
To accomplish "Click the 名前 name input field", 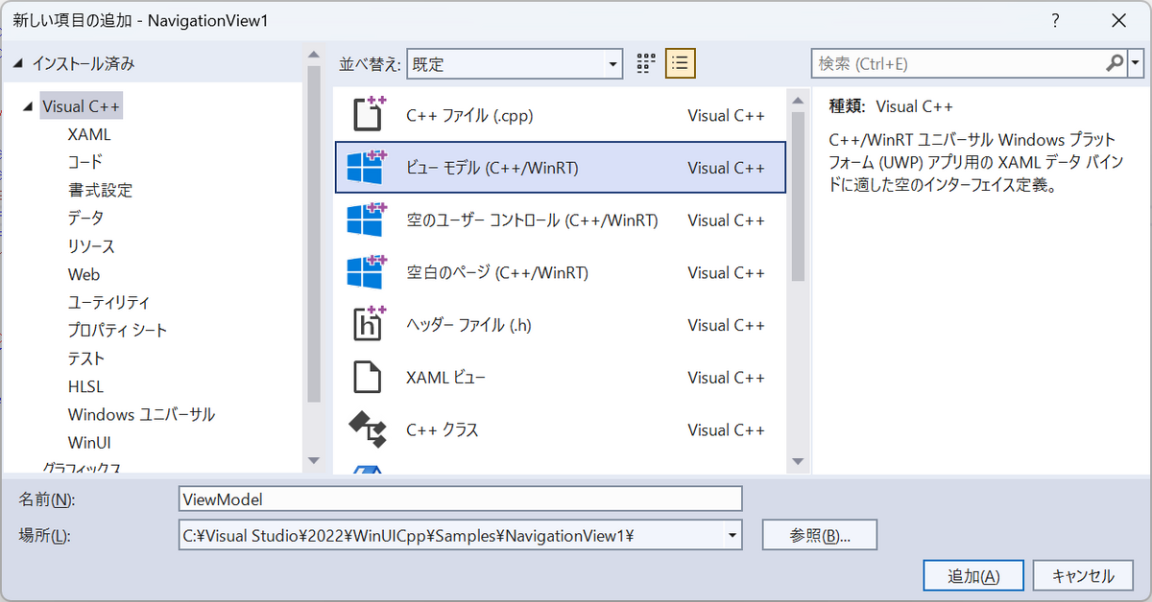I will click(x=461, y=498).
